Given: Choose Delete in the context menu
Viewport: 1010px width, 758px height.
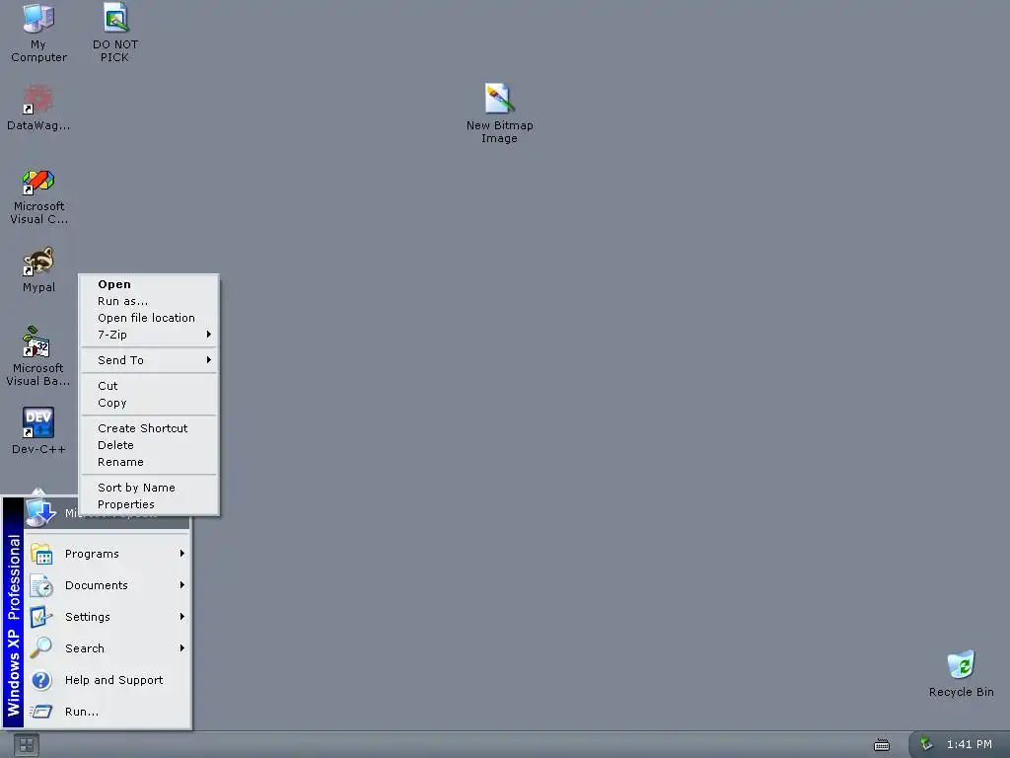Looking at the screenshot, I should tap(149, 445).
